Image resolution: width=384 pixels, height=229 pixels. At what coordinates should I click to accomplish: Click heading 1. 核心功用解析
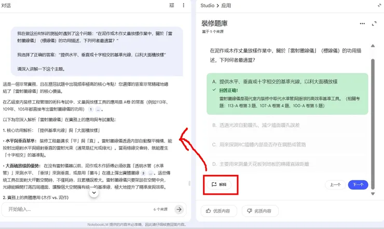pyautogui.click(x=51, y=130)
